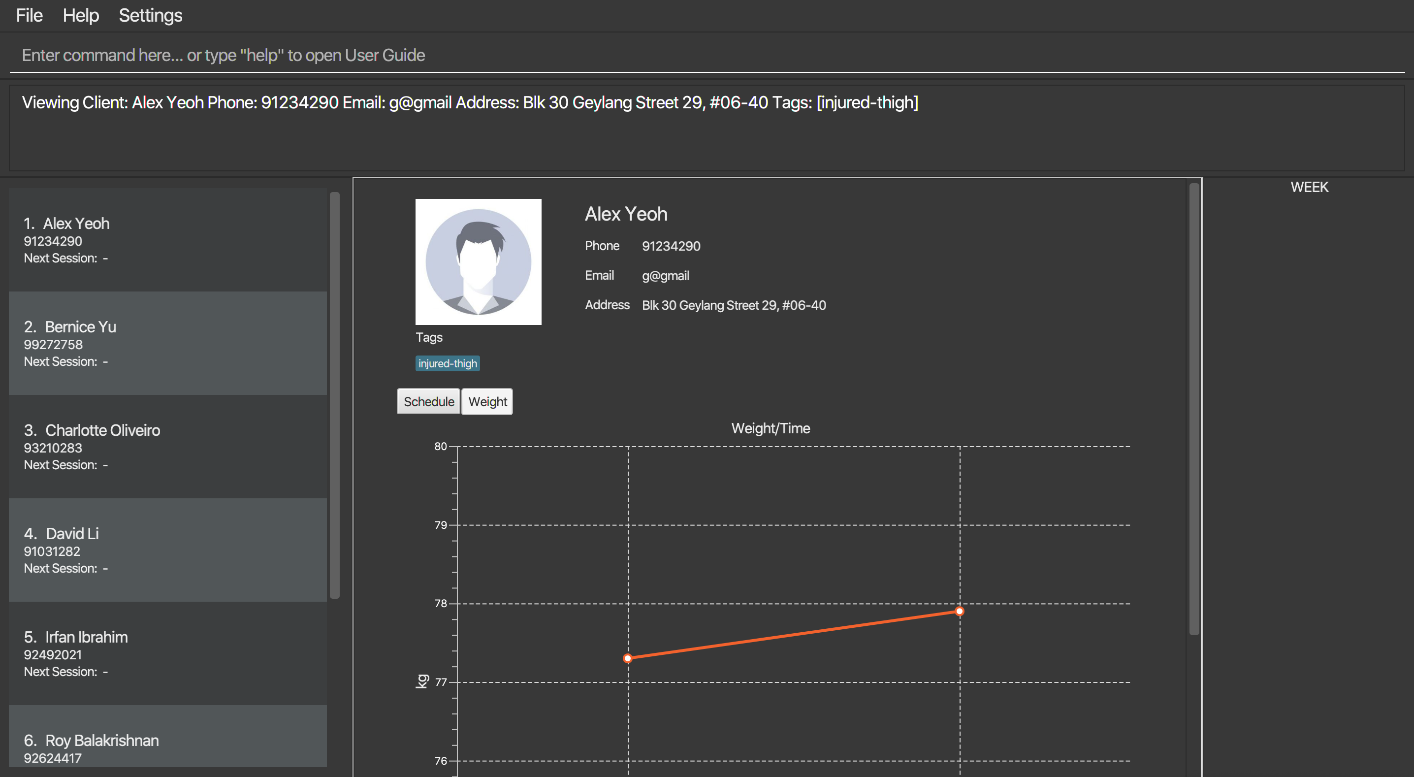Click Charlotte Oliveiro's phone 93210283
This screenshot has width=1414, height=777.
pyautogui.click(x=53, y=448)
